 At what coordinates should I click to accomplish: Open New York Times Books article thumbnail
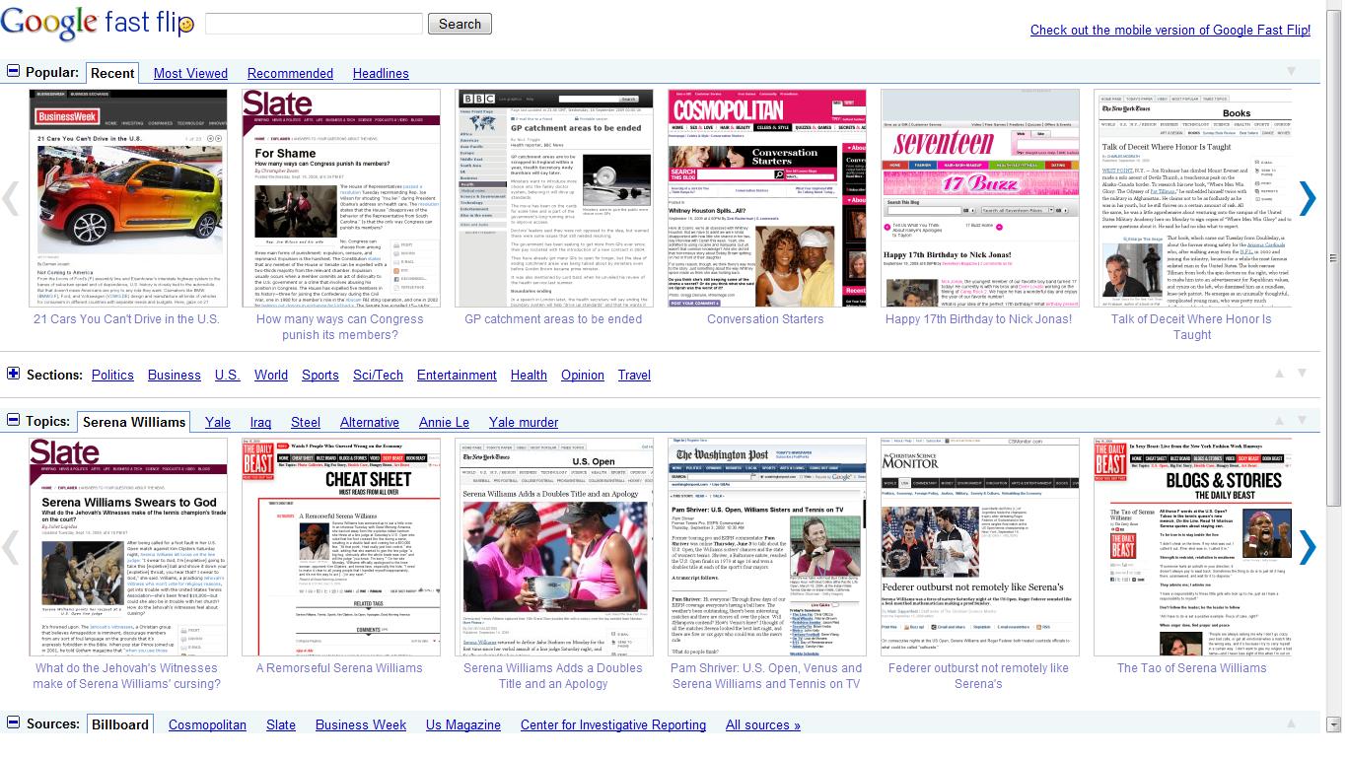(1192, 198)
